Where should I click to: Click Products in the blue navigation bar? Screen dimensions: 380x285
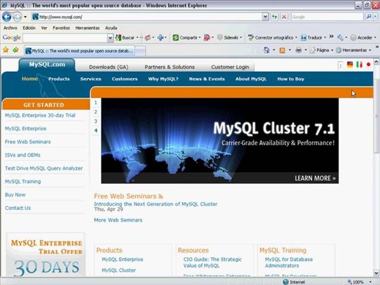pyautogui.click(x=59, y=79)
